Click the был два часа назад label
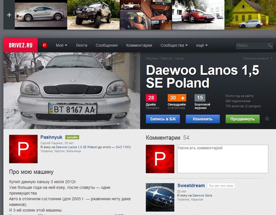 (221, 186)
